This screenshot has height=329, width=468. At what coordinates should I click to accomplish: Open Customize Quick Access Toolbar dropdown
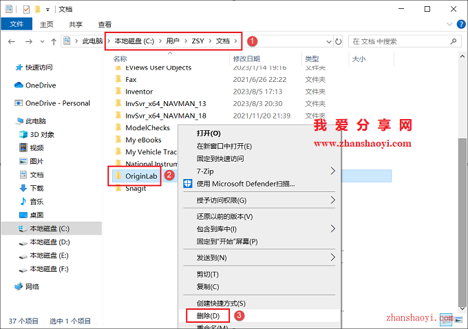point(47,10)
